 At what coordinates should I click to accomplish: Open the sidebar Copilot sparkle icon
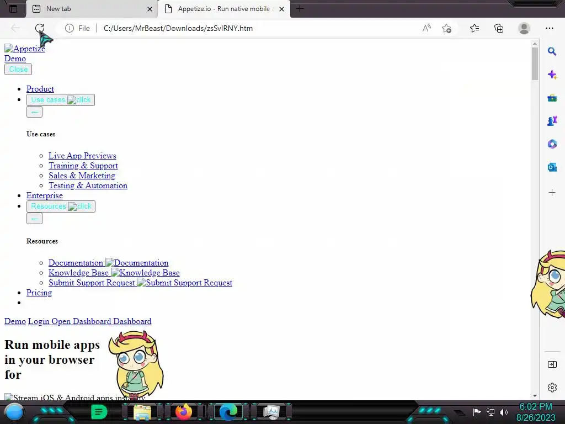pos(552,75)
